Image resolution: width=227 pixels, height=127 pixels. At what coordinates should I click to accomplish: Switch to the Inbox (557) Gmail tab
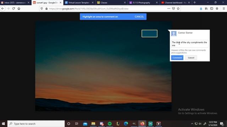15,2
